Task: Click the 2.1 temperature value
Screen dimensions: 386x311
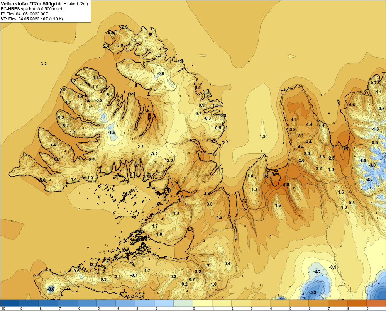Action: [40, 137]
